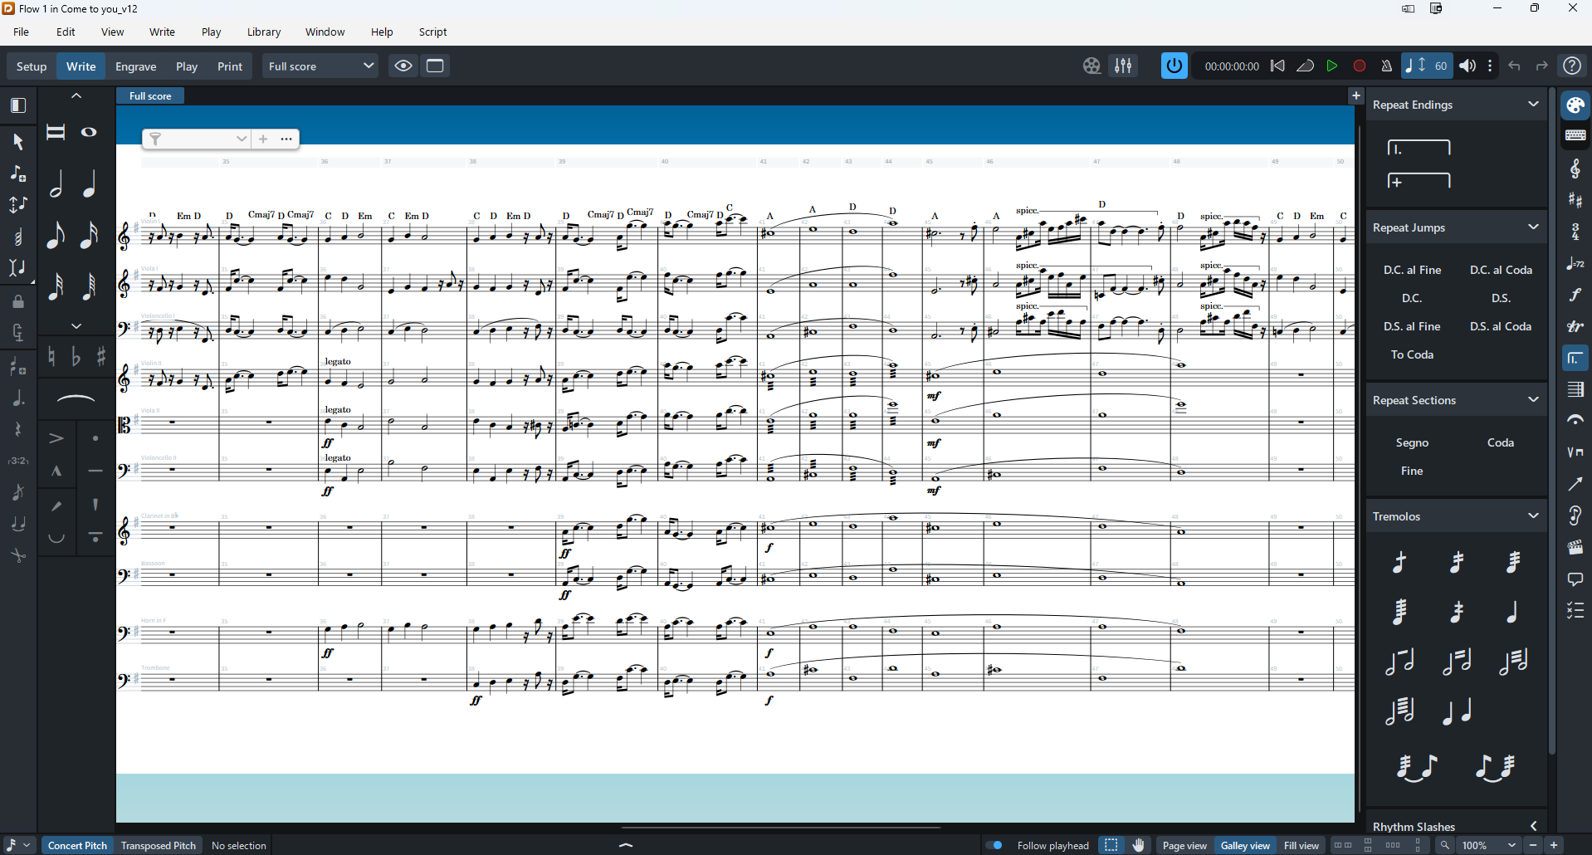Viewport: 1592px width, 855px height.
Task: Toggle the eye visibility button in toolbar
Action: pos(403,66)
